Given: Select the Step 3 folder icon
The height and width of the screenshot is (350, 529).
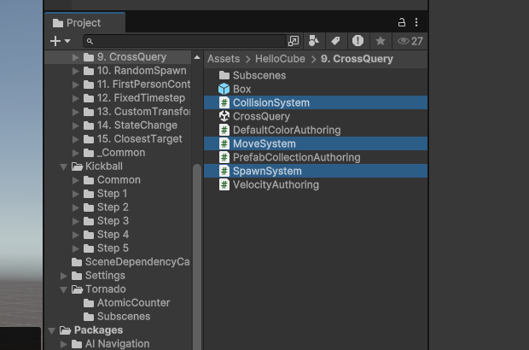Looking at the screenshot, I should click(x=89, y=221).
